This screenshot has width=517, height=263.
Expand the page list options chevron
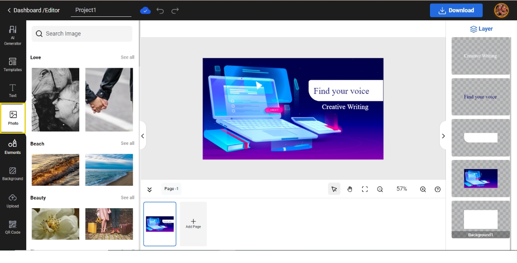pyautogui.click(x=149, y=189)
